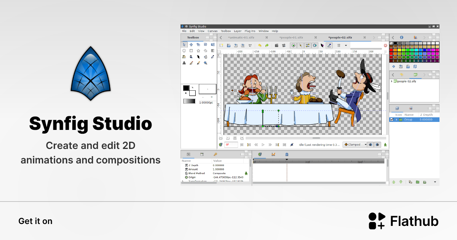
Task: Open the Layer menu
Action: click(238, 31)
